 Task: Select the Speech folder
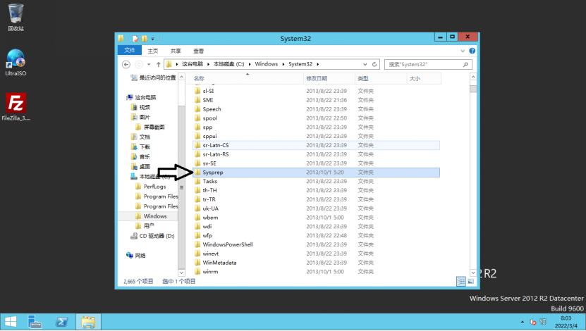point(316,109)
